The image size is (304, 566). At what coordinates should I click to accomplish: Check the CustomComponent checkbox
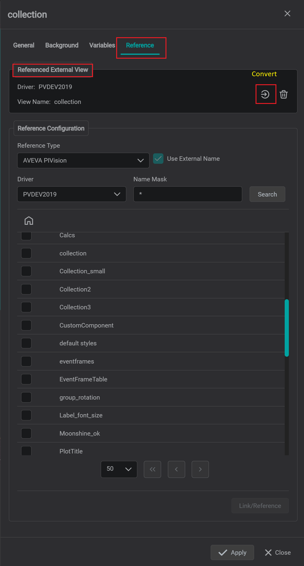26,325
